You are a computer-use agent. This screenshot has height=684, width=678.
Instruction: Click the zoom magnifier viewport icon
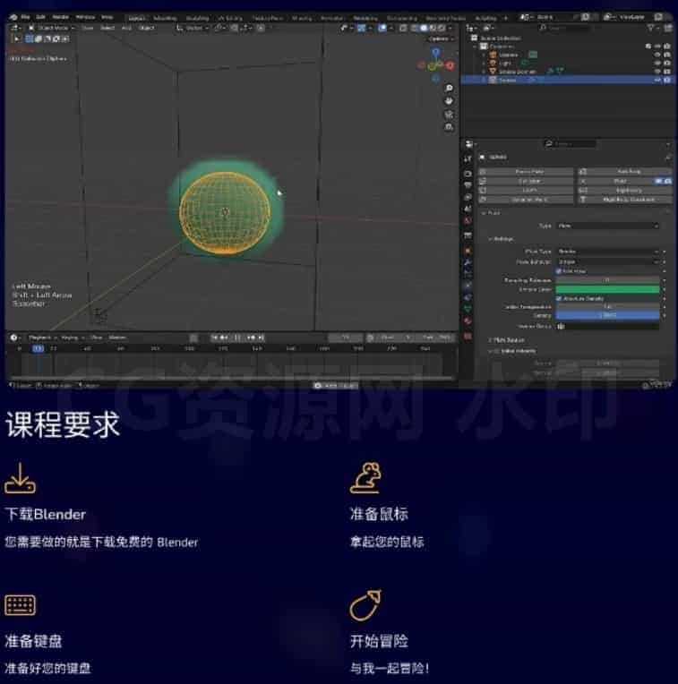(449, 89)
